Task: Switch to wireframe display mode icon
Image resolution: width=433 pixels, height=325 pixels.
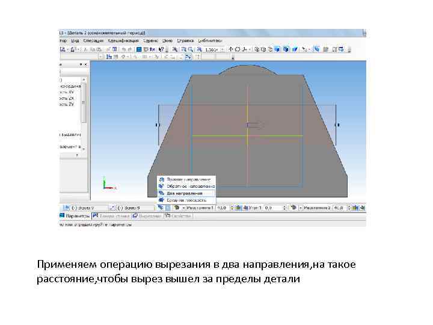Action: click(257, 49)
